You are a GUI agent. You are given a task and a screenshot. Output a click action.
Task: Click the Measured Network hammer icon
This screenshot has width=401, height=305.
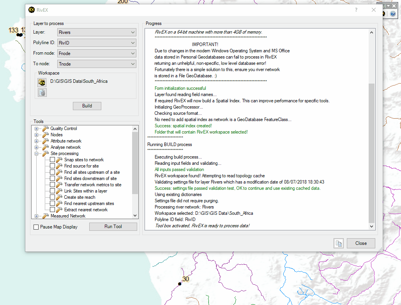point(46,216)
